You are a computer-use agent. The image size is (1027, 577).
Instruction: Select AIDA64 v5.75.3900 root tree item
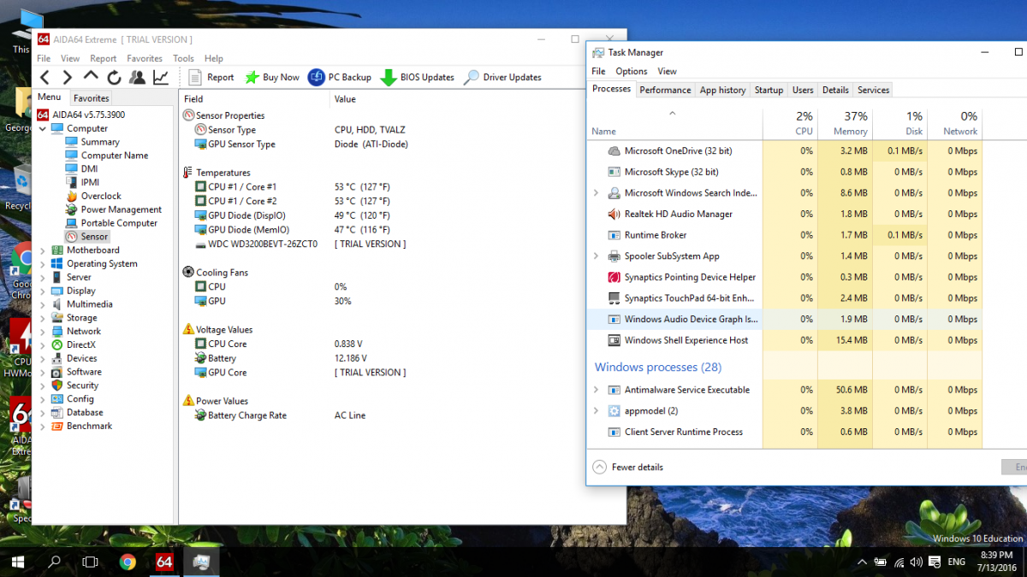coord(80,115)
